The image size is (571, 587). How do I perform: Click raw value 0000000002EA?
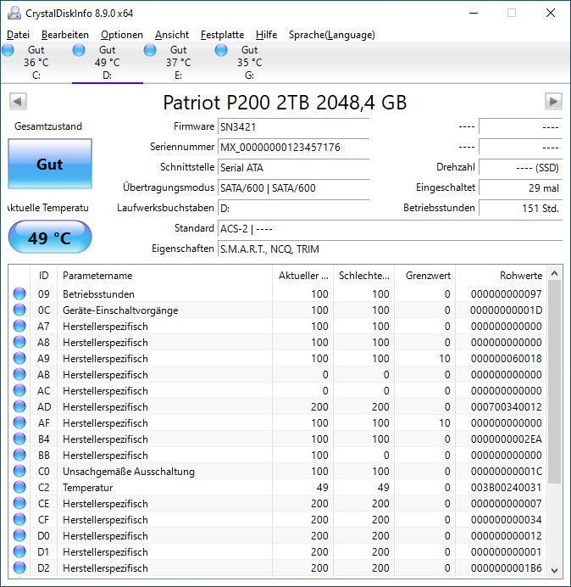pos(507,439)
